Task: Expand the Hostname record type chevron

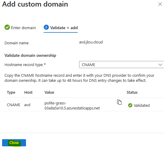Action: click(x=160, y=65)
